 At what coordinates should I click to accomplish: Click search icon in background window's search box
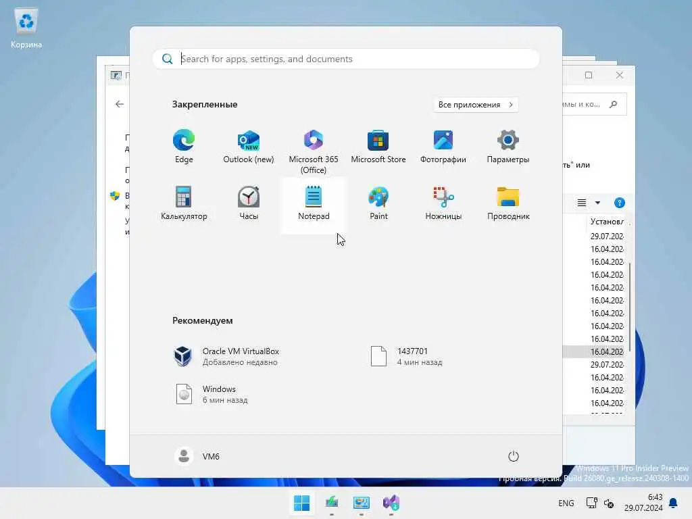pos(614,104)
